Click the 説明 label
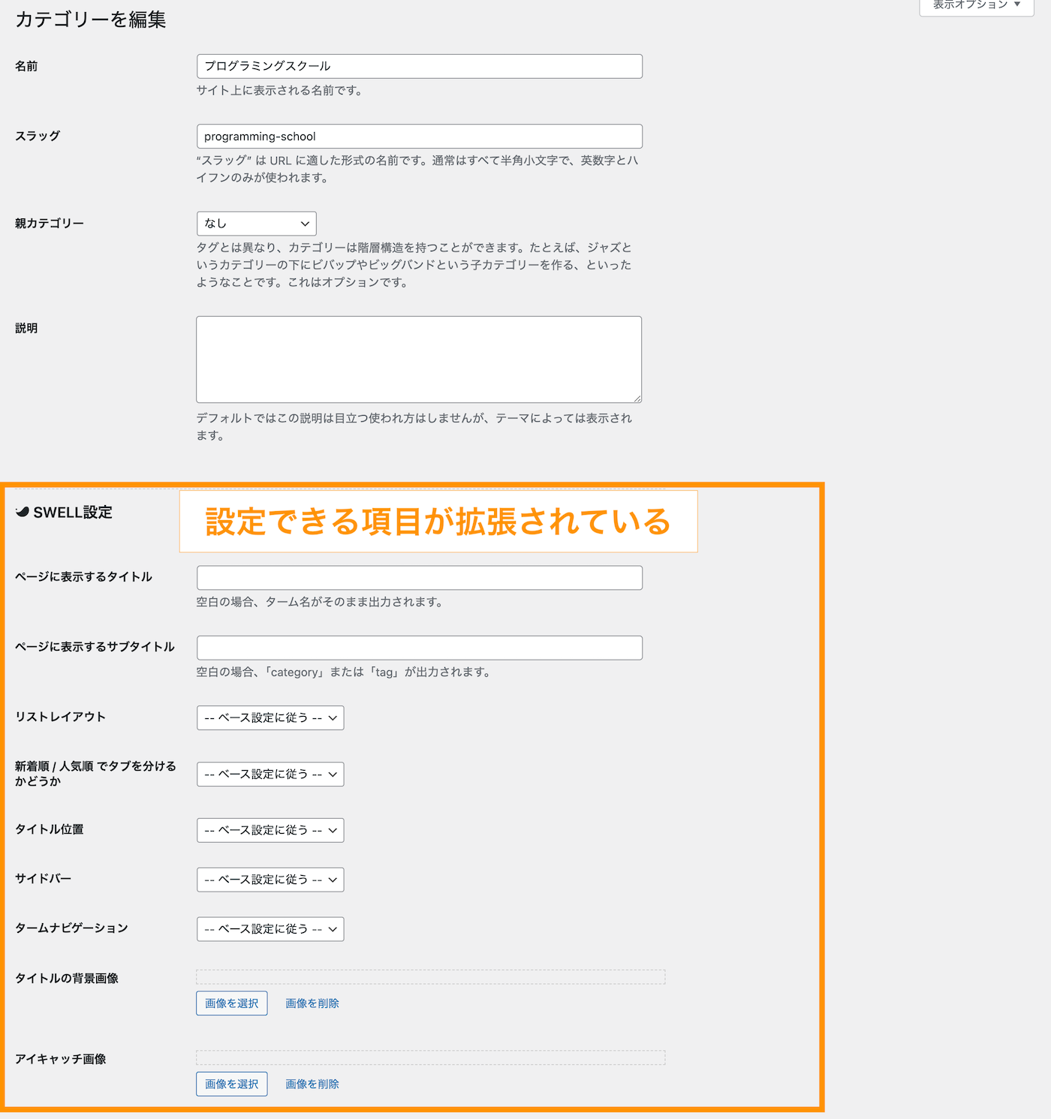Screen dimensions: 1051x1119 point(26,328)
